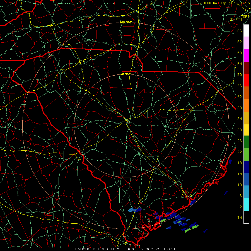Click the dark green 30 legend swatch
The image size is (251, 251).
point(247,142)
